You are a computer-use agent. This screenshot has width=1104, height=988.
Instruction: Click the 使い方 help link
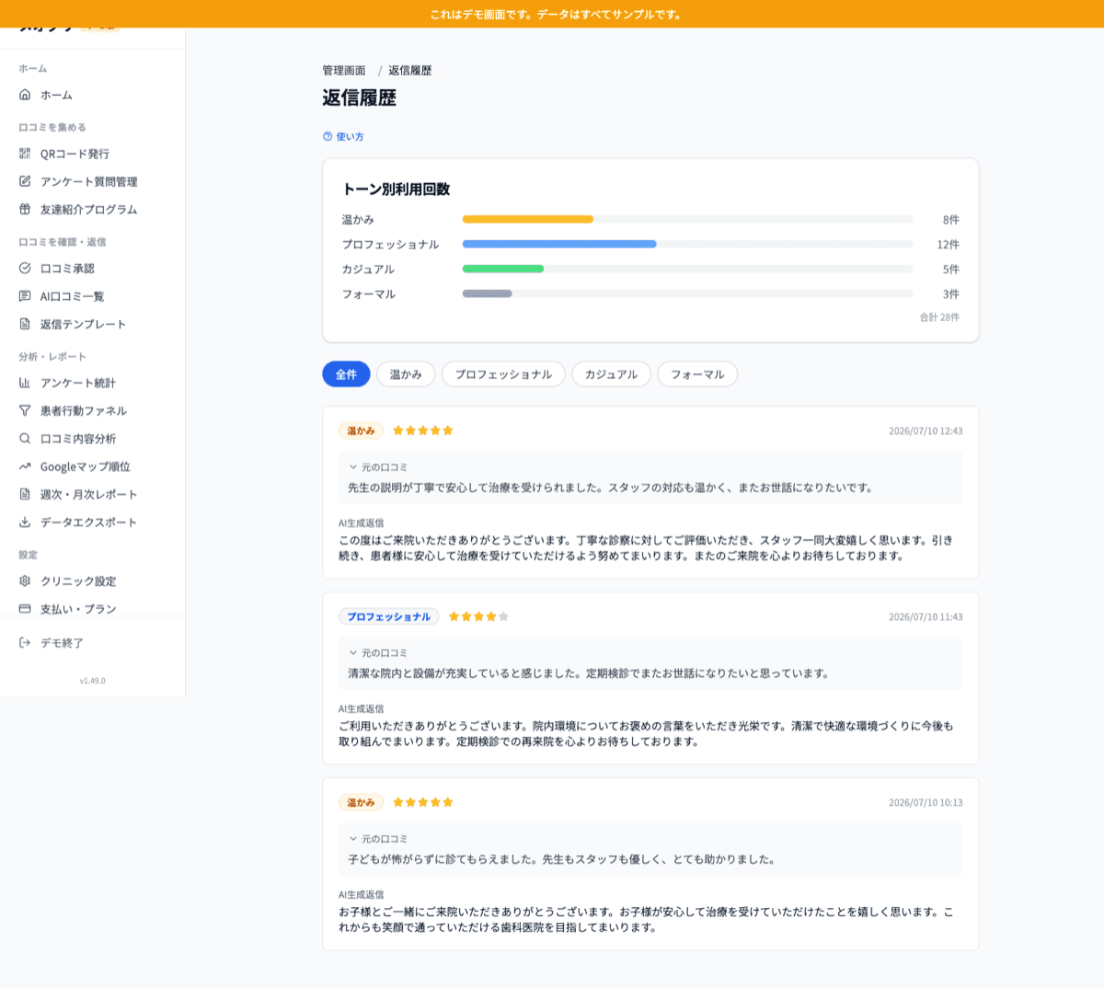pyautogui.click(x=343, y=136)
